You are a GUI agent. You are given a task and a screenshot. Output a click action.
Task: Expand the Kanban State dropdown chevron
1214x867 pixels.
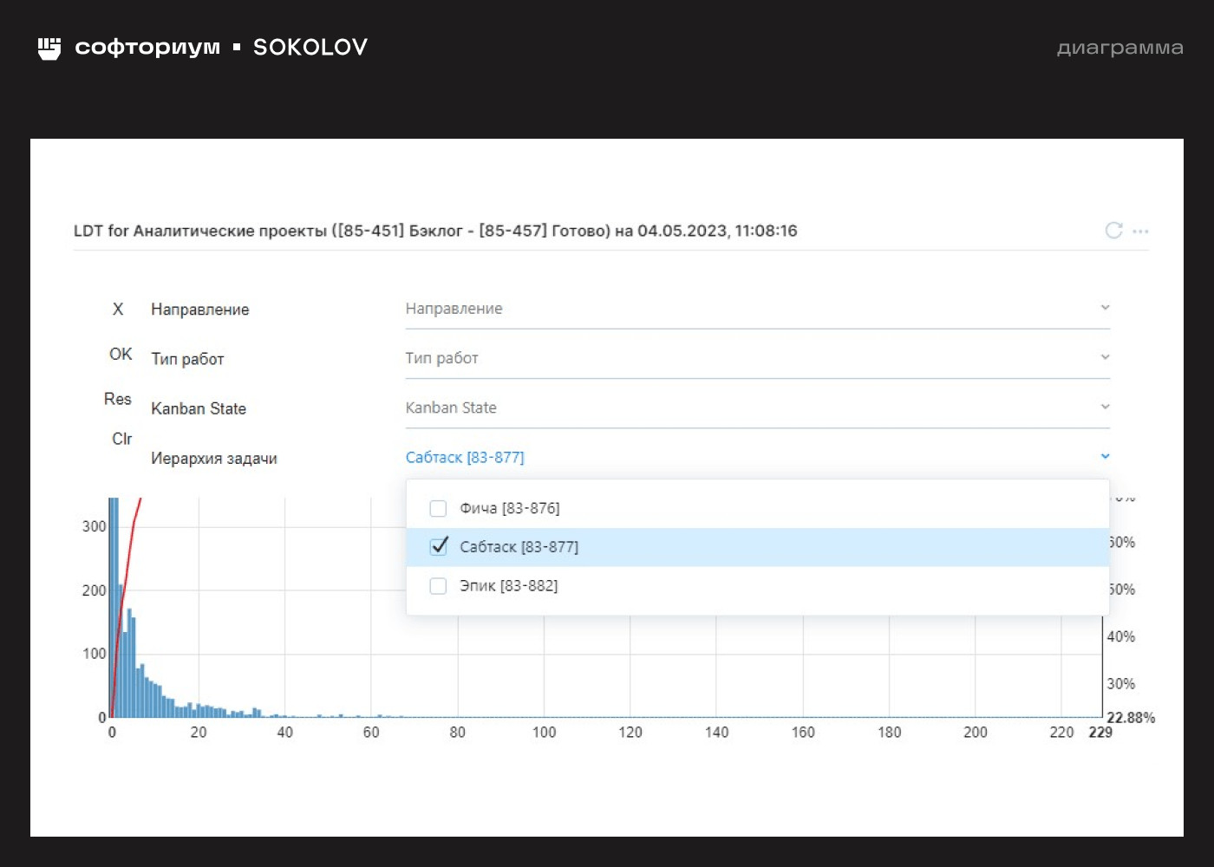pyautogui.click(x=1105, y=407)
